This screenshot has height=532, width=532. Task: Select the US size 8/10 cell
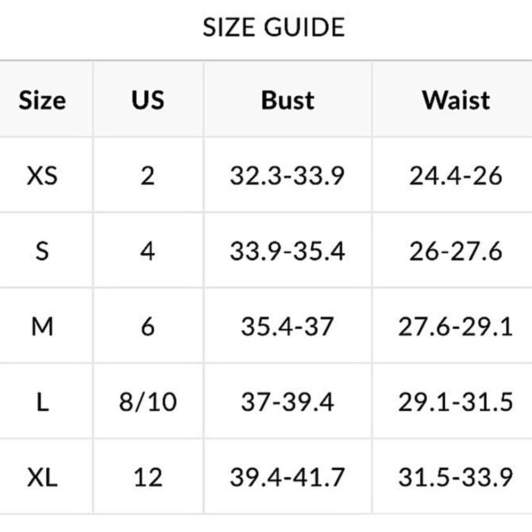(148, 402)
